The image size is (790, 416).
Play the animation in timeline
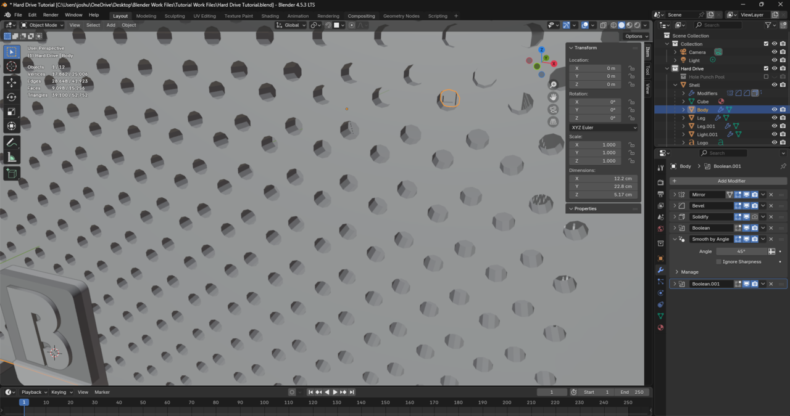335,392
